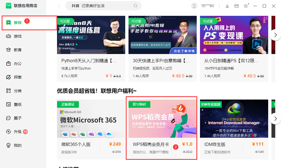Click the 壁纸 wallpaper icon

[x=8, y=104]
